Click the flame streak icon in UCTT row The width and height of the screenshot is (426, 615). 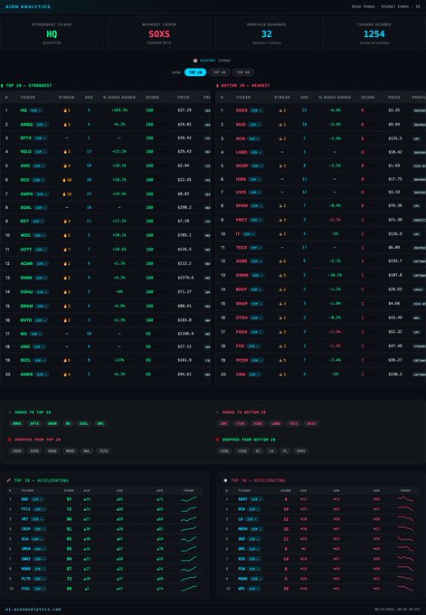coord(65,250)
